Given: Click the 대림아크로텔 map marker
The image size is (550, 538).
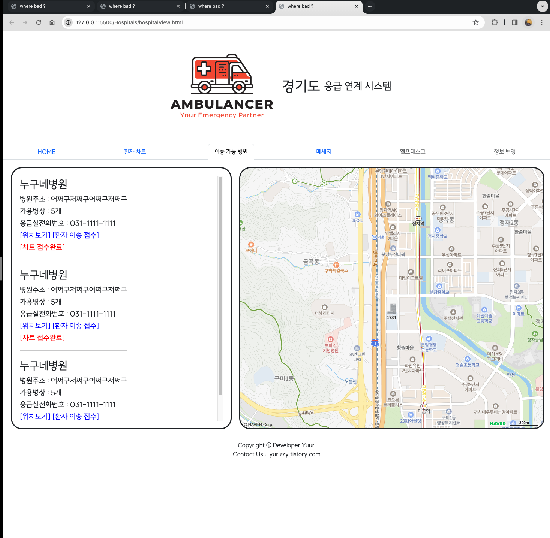Looking at the screenshot, I should [411, 272].
